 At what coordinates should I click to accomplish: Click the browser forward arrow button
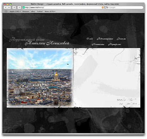click(x=9, y=7)
